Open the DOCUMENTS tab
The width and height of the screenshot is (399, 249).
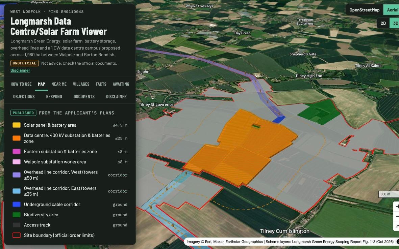[x=84, y=97]
